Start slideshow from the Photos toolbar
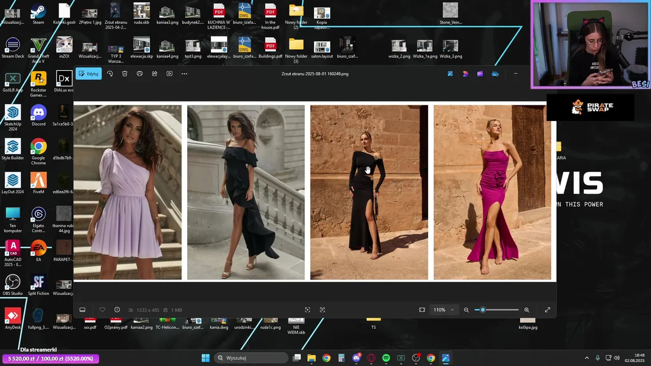This screenshot has height=366, width=651. coord(169,74)
